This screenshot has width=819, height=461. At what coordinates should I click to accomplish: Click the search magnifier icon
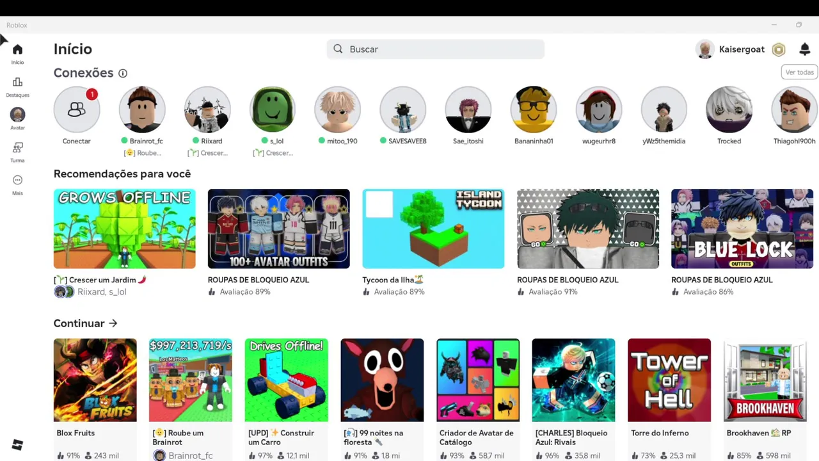338,49
